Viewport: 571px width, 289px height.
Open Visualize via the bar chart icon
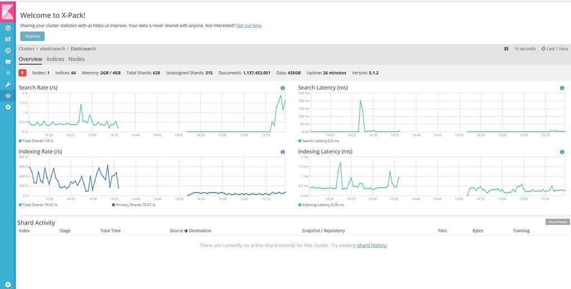[8, 39]
